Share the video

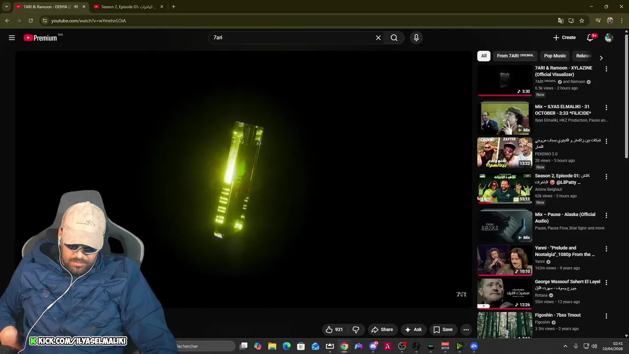[x=382, y=329]
